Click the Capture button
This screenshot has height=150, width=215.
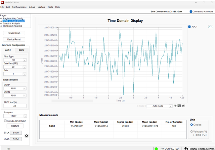15,126
